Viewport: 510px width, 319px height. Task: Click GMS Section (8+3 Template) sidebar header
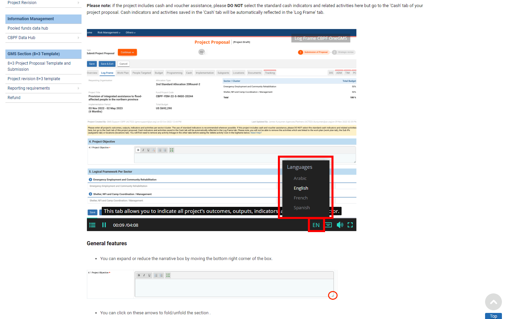click(43, 54)
